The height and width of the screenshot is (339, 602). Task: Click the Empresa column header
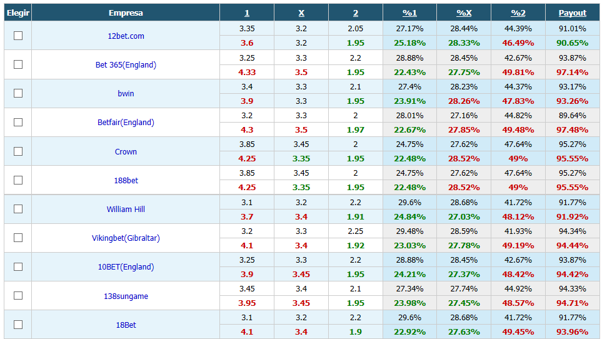pyautogui.click(x=126, y=13)
